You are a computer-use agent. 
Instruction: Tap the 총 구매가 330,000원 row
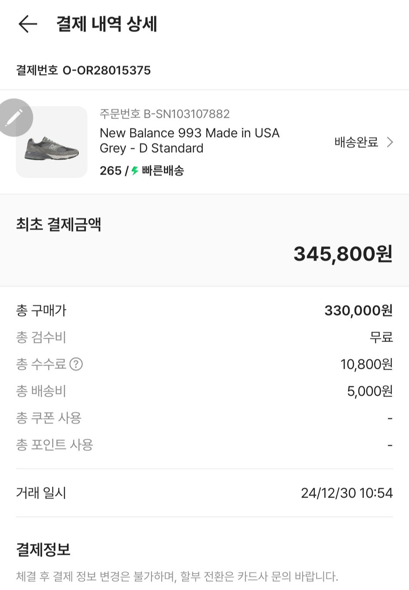204,311
